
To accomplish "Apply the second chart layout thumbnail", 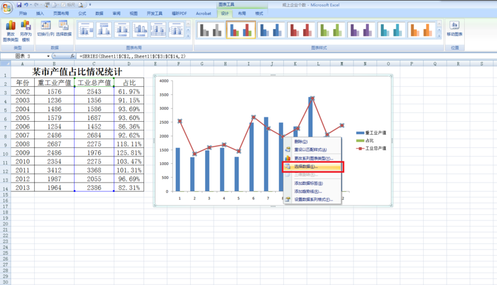I will 104,30.
